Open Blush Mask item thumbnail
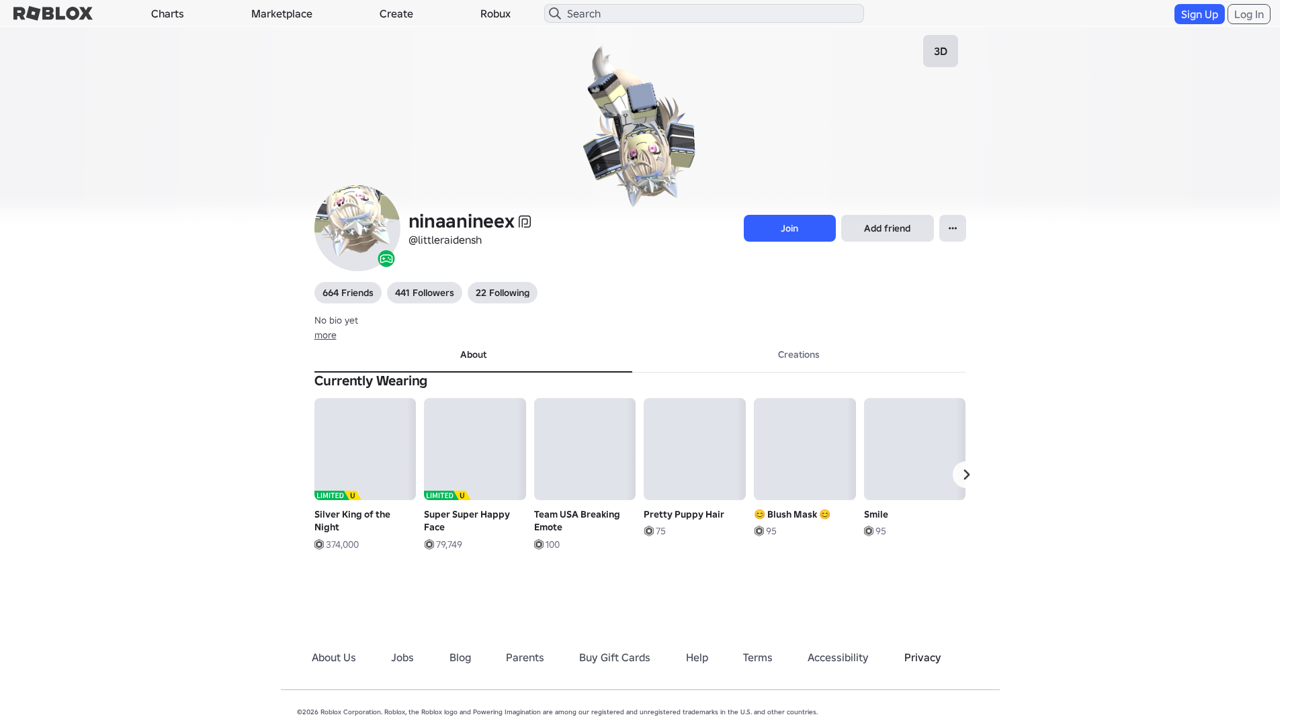 (x=805, y=449)
